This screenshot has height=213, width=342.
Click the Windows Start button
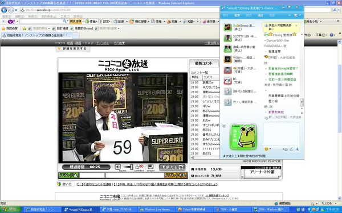tap(10, 210)
